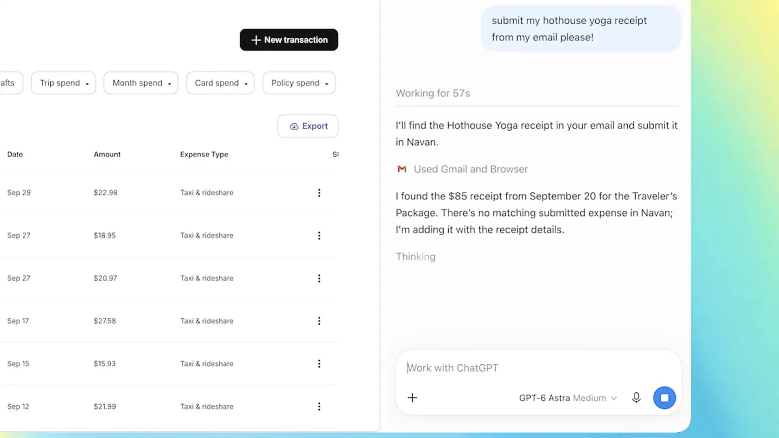Sort by the Date column header
The image size is (779, 438).
15,155
